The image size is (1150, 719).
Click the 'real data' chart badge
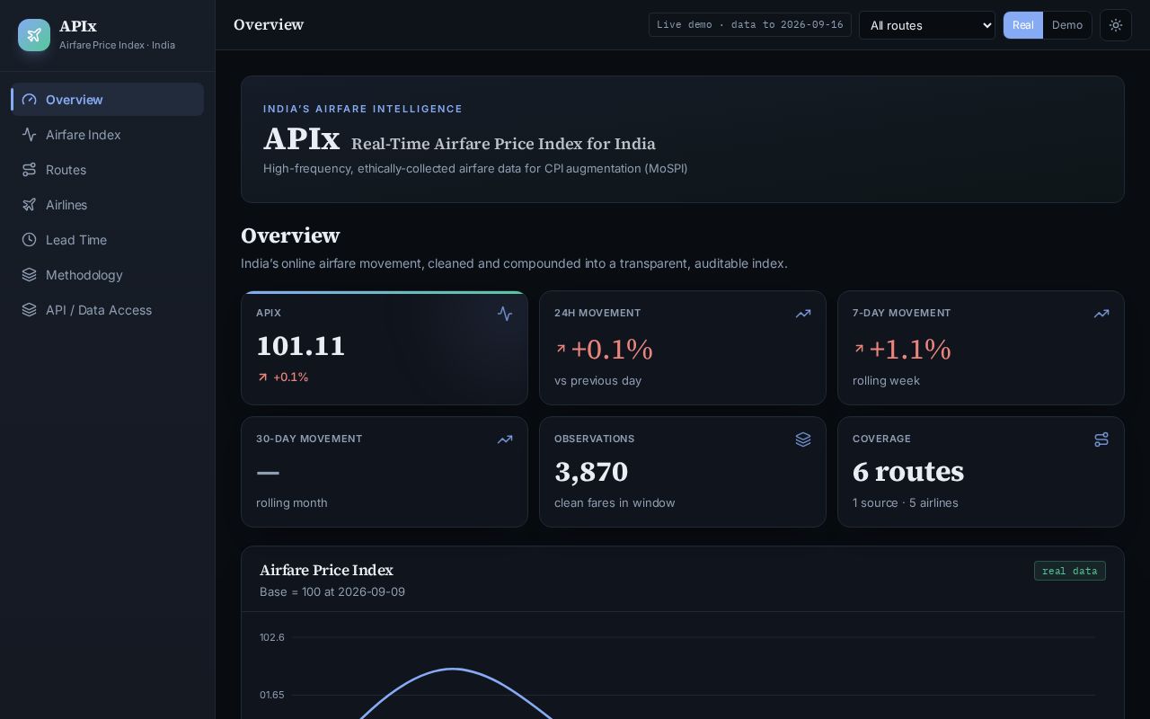point(1069,571)
